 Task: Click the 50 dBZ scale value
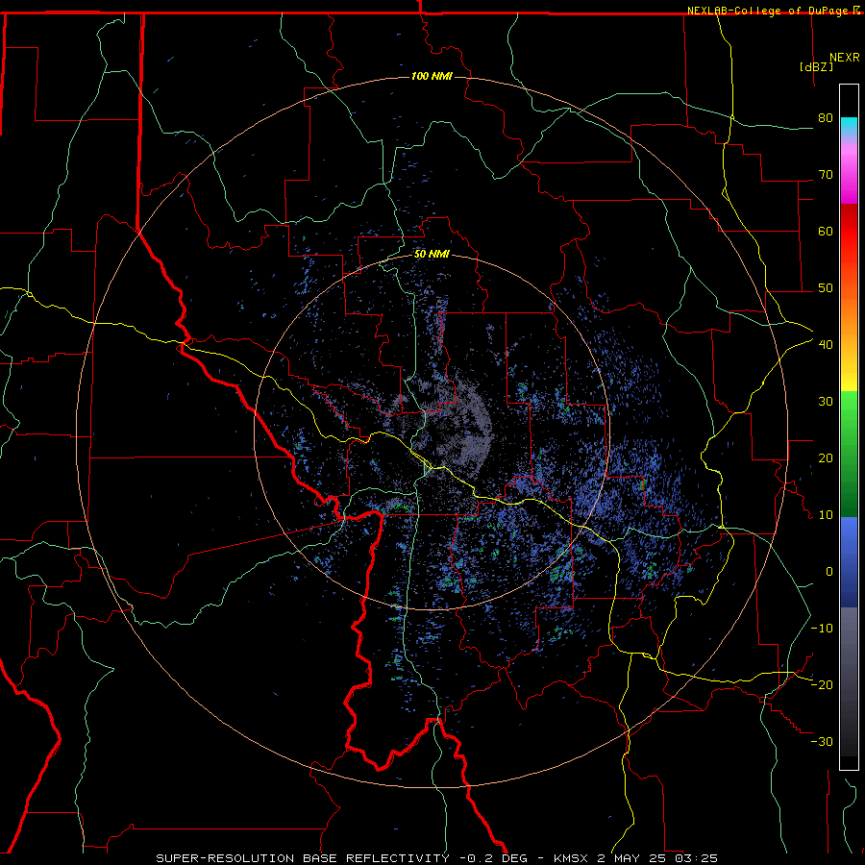tap(826, 288)
